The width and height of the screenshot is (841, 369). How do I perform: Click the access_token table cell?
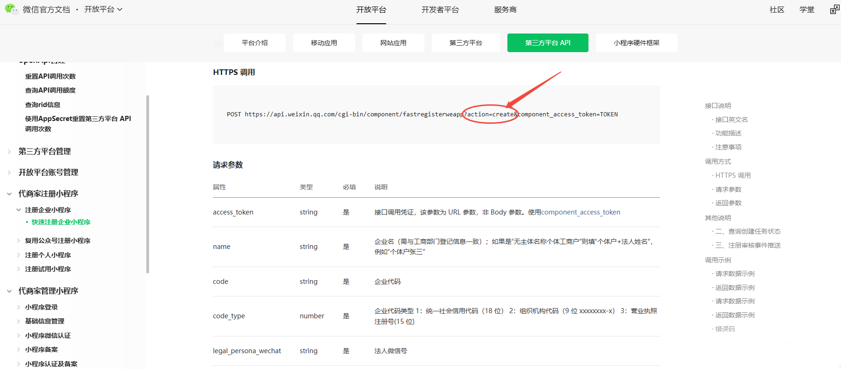point(233,212)
